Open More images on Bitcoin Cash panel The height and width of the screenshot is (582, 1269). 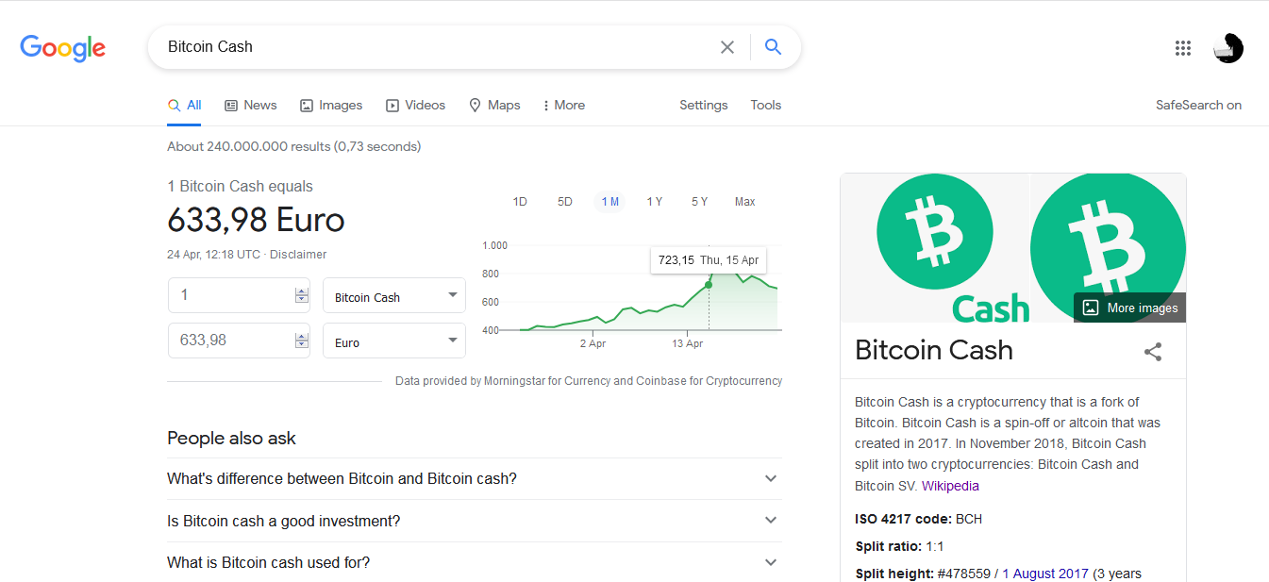click(1129, 308)
